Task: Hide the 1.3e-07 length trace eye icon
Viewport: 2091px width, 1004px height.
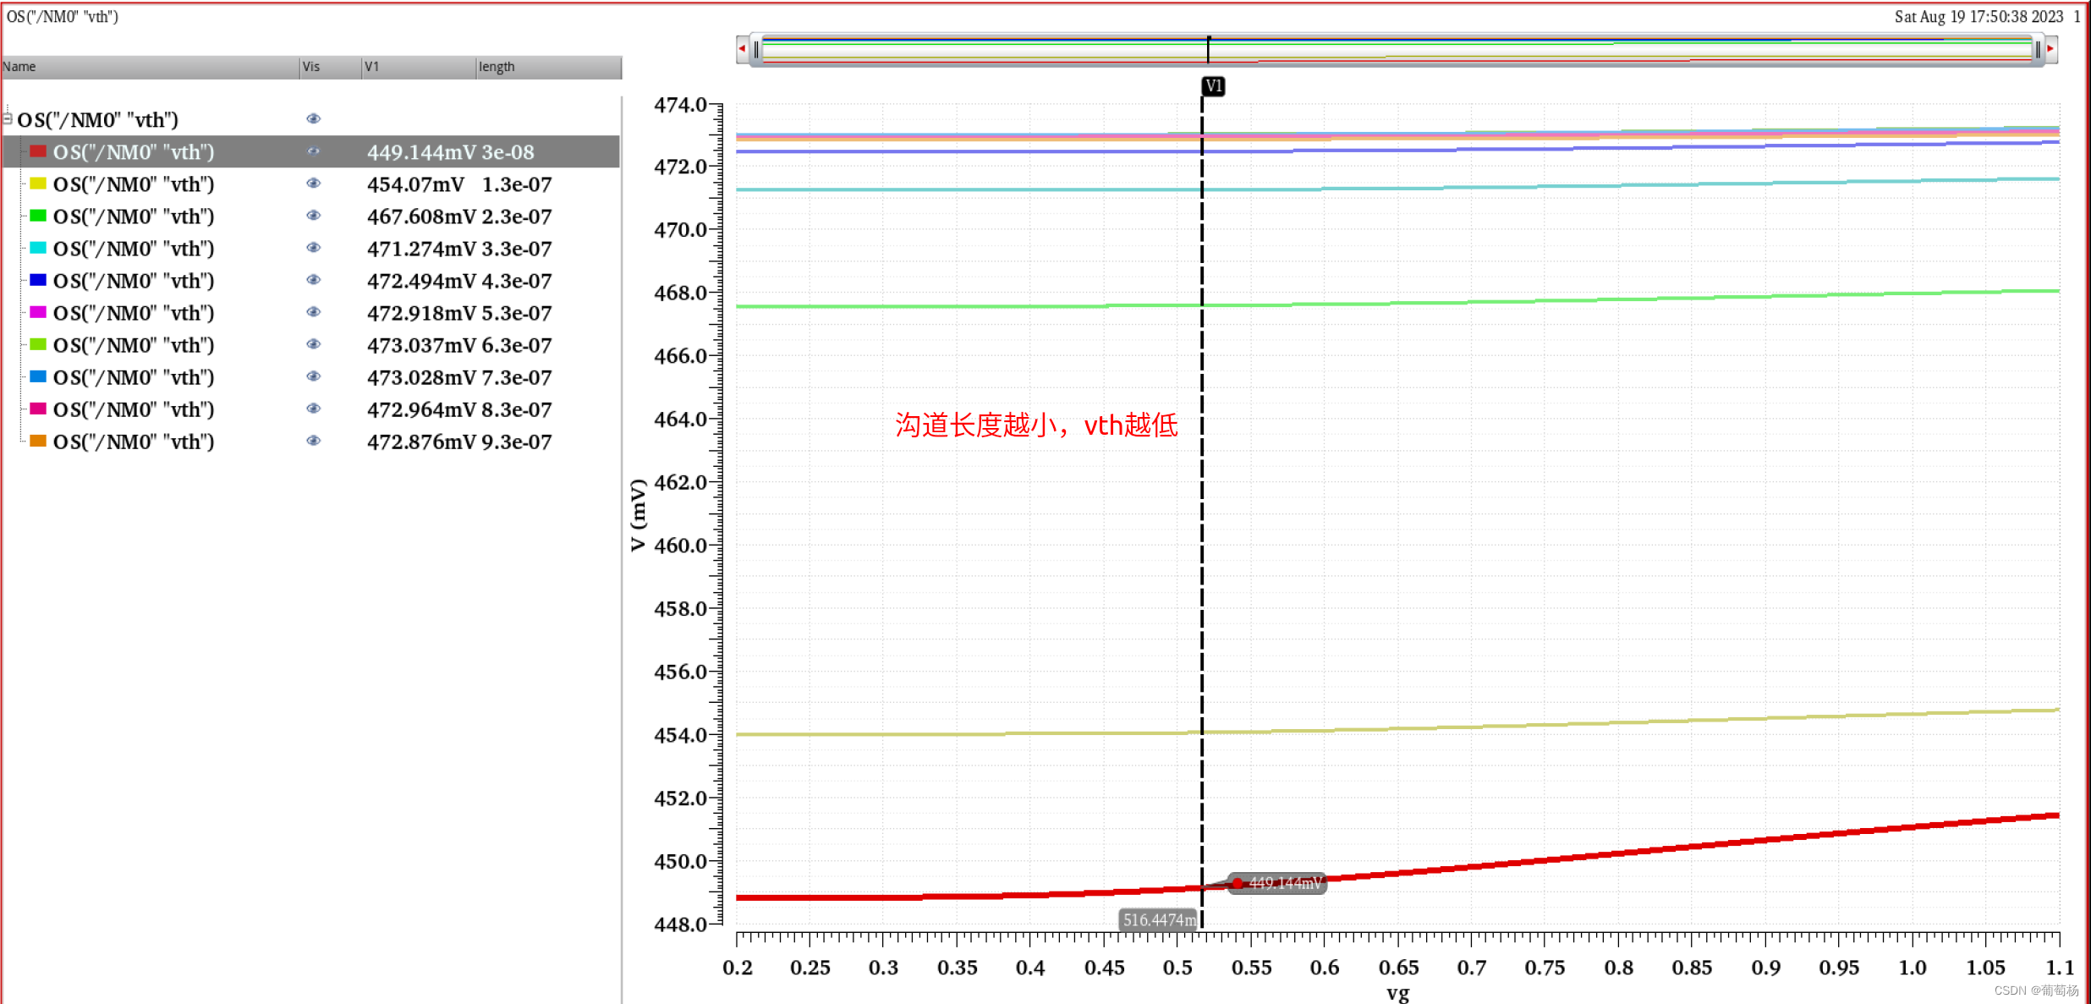Action: [x=313, y=184]
